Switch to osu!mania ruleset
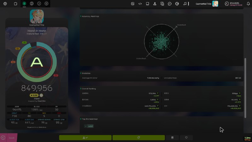252x142 pixels. (47, 4)
